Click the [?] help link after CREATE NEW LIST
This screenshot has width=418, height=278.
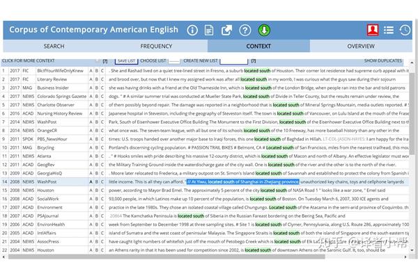coord(254,61)
